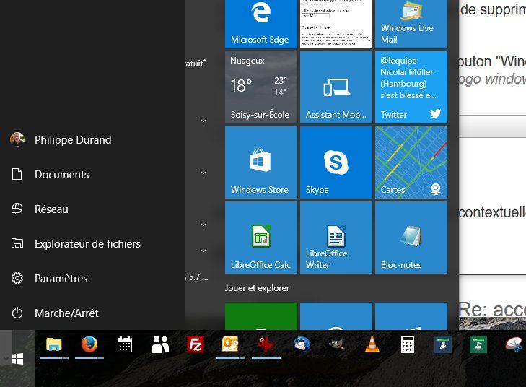Launch Thunderbird from the taskbar
The height and width of the screenshot is (387, 526).
(302, 344)
